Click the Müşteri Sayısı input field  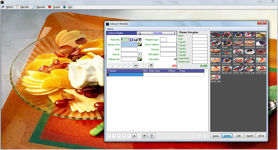click(163, 40)
